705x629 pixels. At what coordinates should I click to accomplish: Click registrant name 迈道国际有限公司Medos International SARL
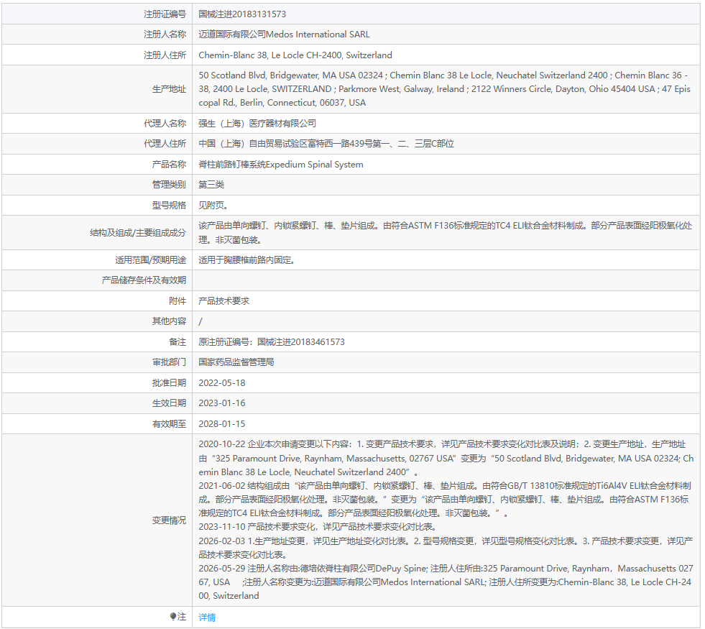[x=284, y=35]
